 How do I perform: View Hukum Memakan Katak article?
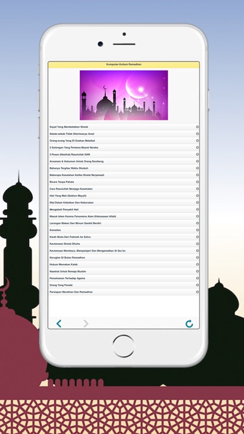pyautogui.click(x=124, y=264)
